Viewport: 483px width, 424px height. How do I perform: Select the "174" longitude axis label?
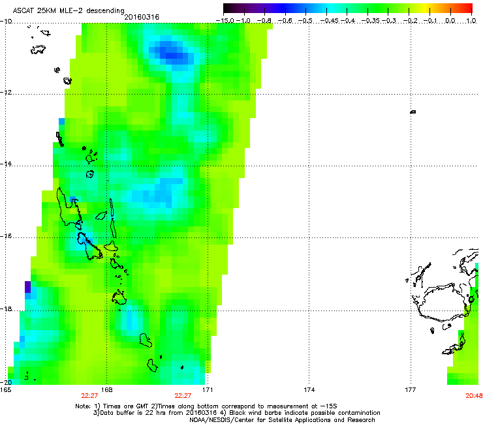point(309,390)
